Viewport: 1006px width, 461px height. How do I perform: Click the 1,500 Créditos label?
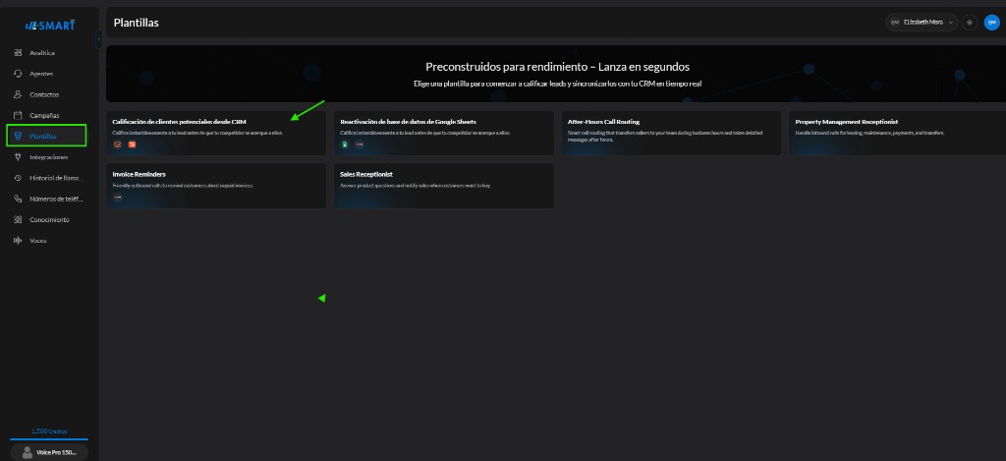(49, 432)
